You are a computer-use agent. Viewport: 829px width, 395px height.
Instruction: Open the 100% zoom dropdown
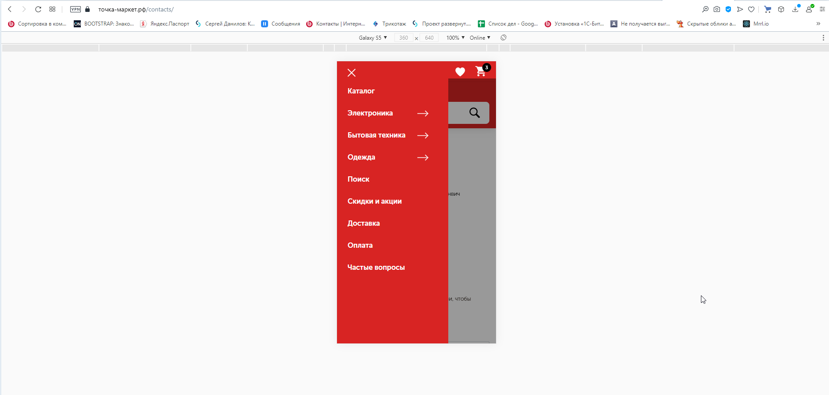point(455,38)
